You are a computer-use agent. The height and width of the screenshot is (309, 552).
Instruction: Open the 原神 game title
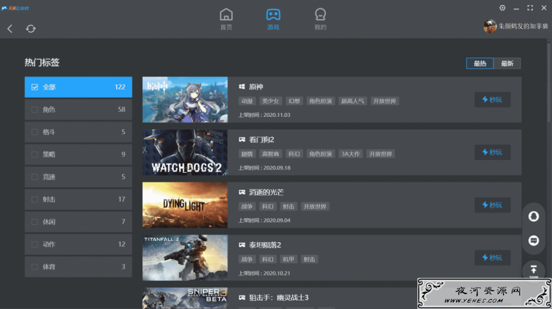click(256, 87)
